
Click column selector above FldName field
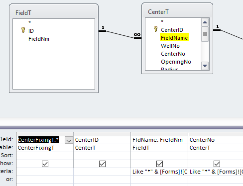coord(159,134)
